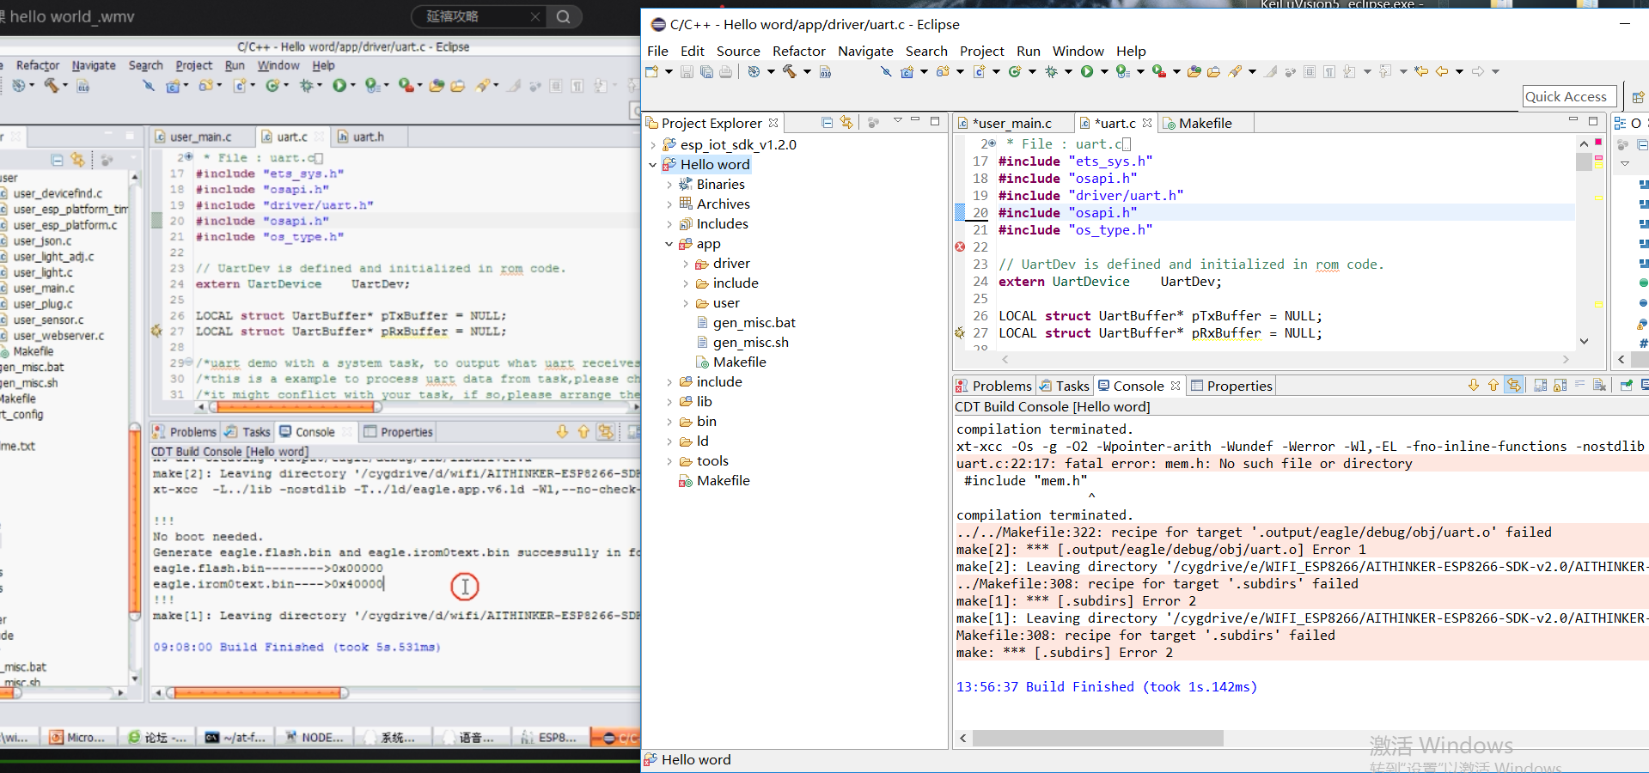Click the New C/C++ Project toolbar icon
Viewport: 1649px width, 773px height.
pos(907,72)
